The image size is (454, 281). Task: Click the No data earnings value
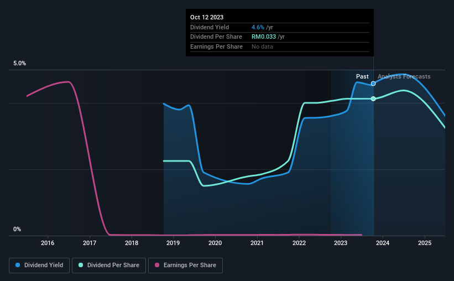tap(262, 46)
